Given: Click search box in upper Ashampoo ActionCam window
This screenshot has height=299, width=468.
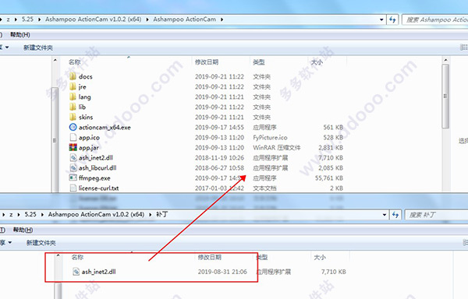Looking at the screenshot, I should pos(435,19).
